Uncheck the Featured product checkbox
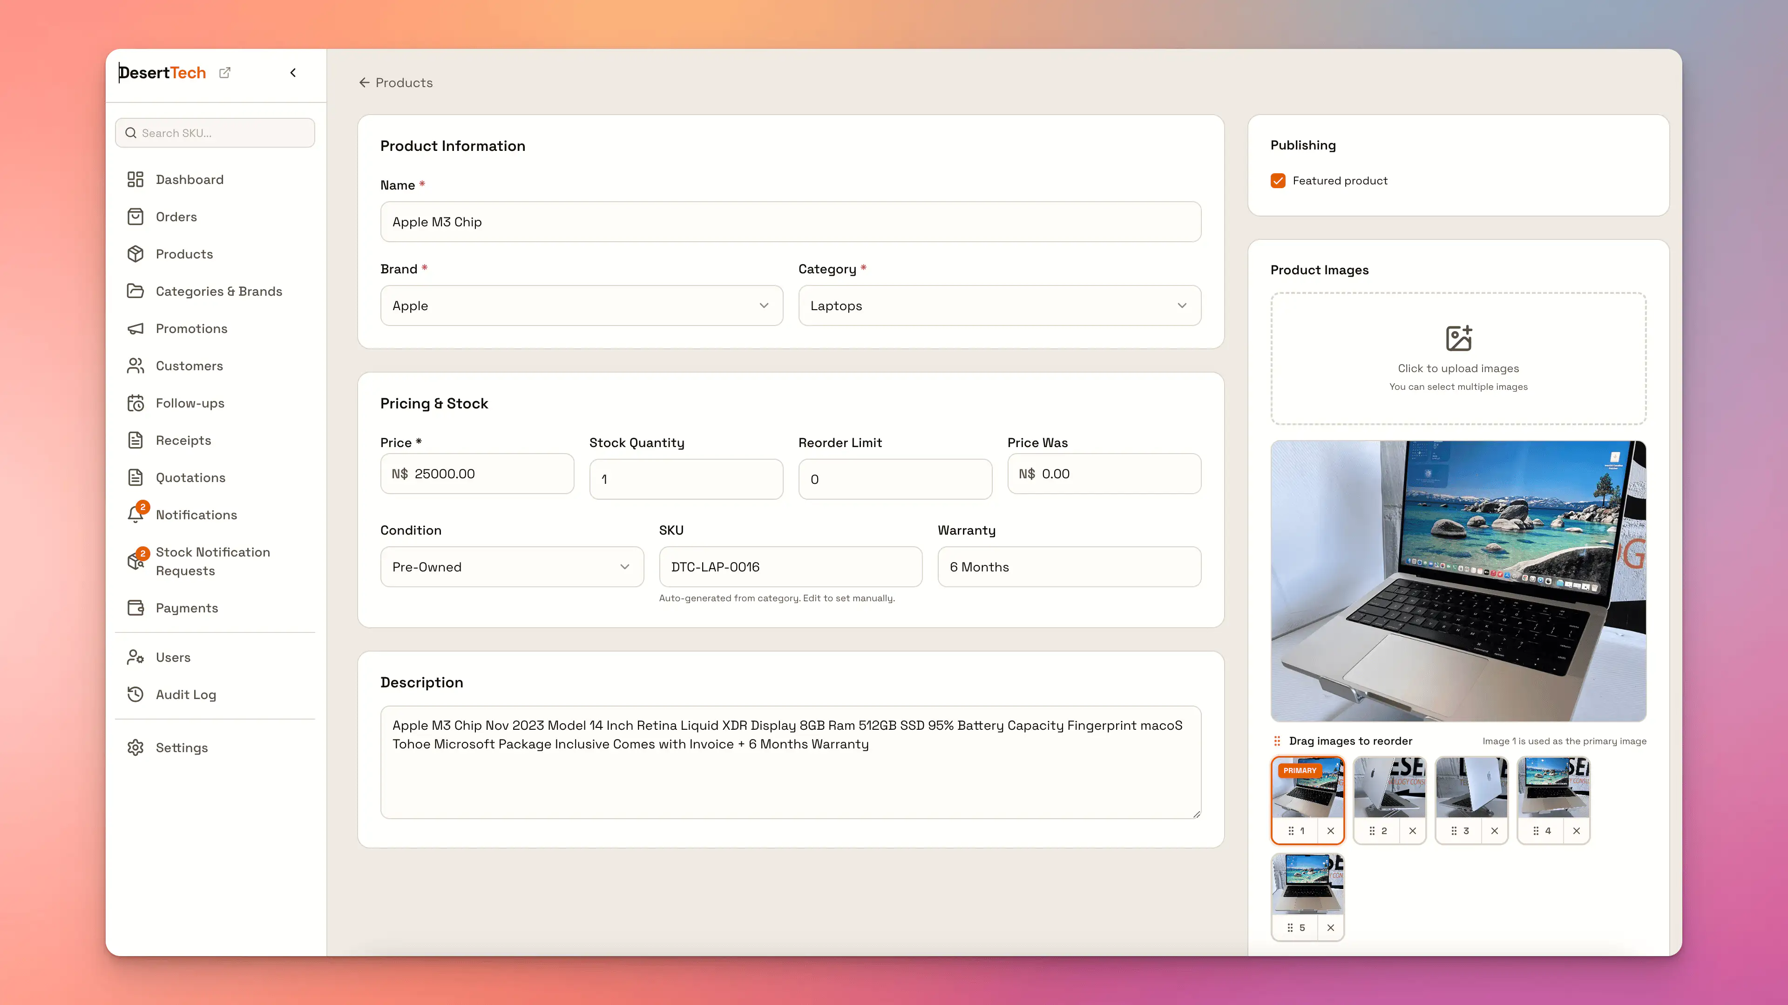1788x1005 pixels. tap(1278, 180)
